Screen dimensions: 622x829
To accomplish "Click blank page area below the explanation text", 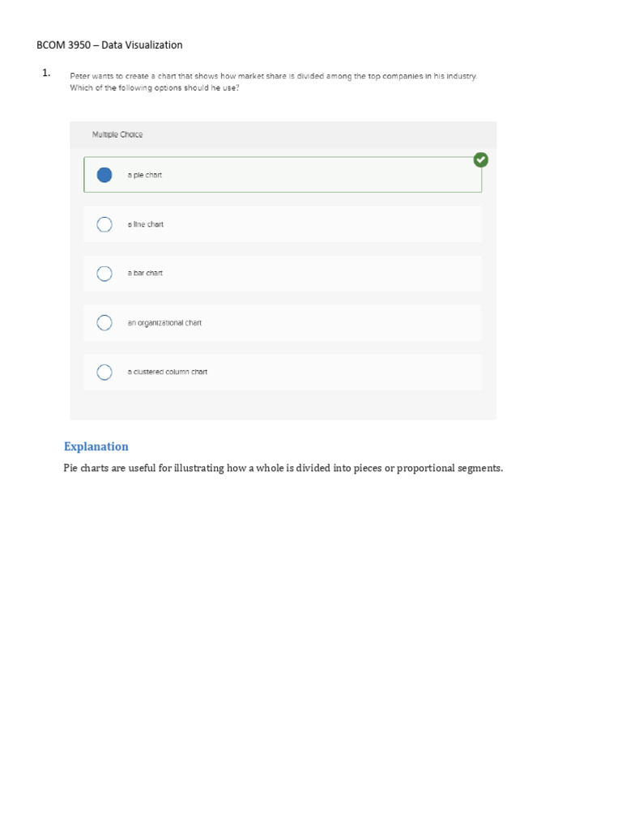I will 311,631.
